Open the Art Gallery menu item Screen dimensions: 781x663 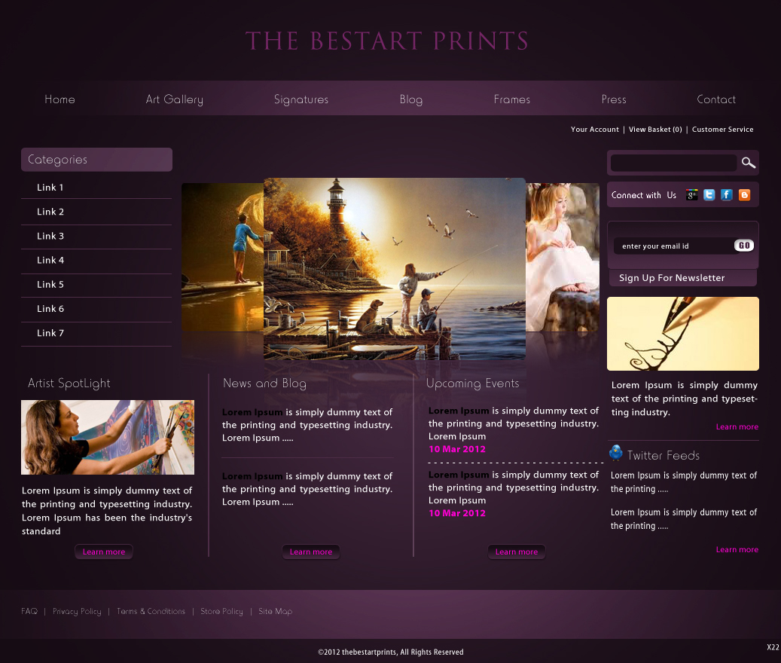pos(174,99)
